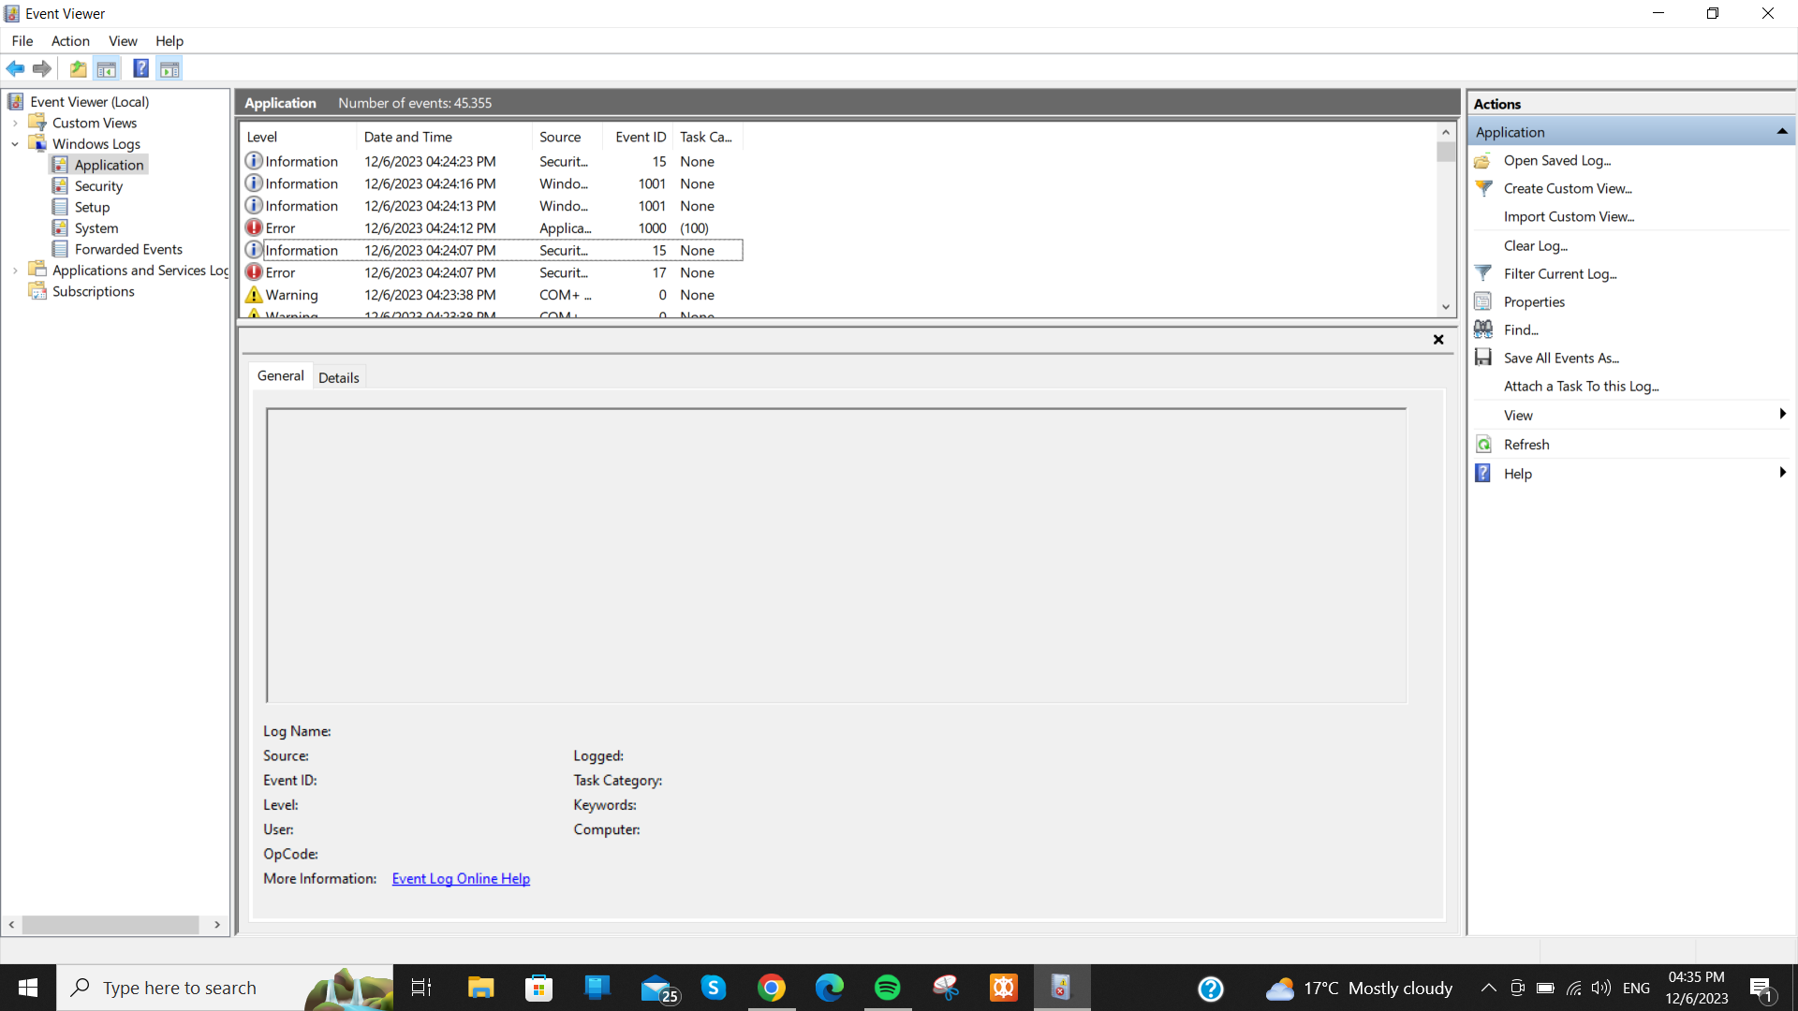Select the System log in tree
The height and width of the screenshot is (1011, 1798).
tap(96, 228)
